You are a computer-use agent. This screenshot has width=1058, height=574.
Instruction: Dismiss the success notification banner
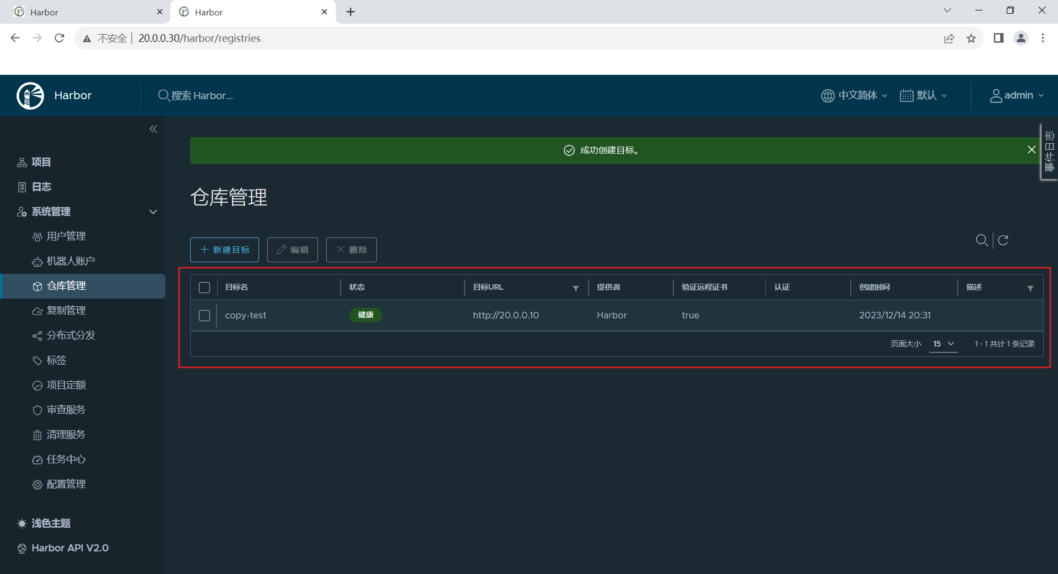[x=1032, y=150]
